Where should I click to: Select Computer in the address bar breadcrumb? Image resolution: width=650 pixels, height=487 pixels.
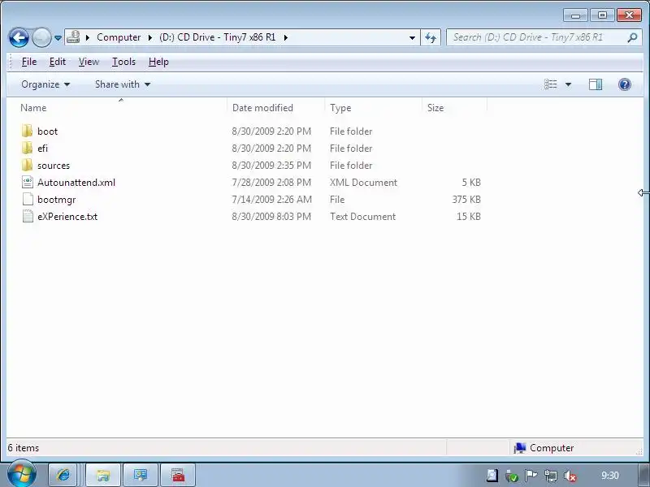pos(119,37)
